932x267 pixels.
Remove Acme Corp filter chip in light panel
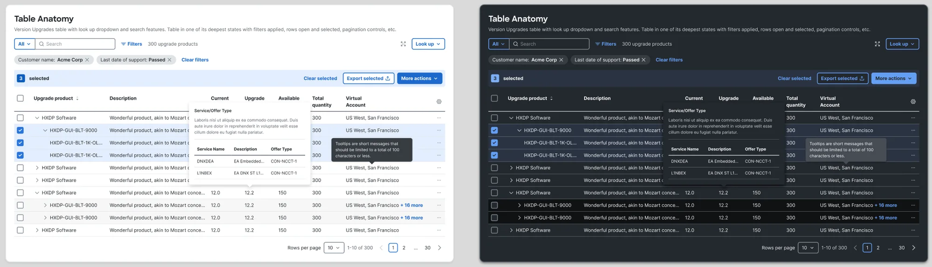pos(87,60)
